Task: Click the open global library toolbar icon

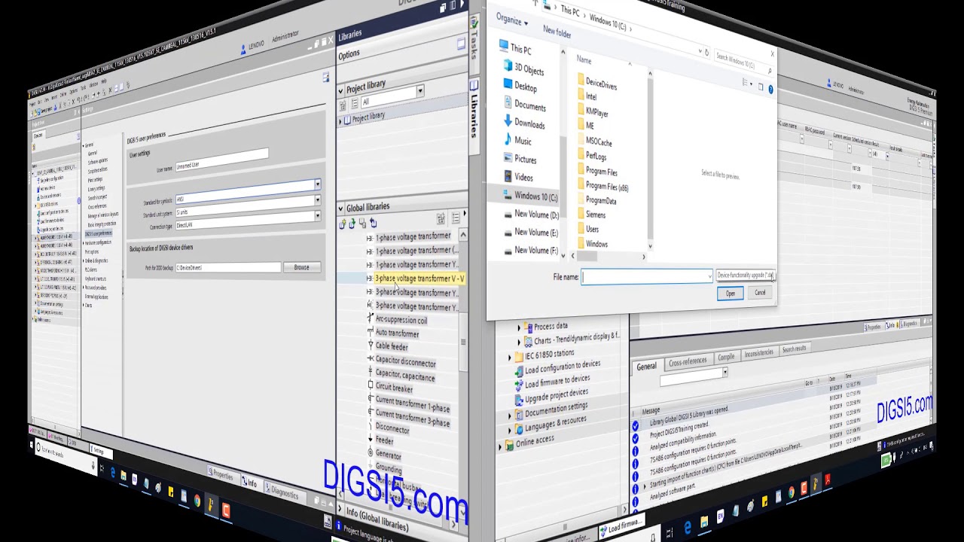Action: point(352,224)
